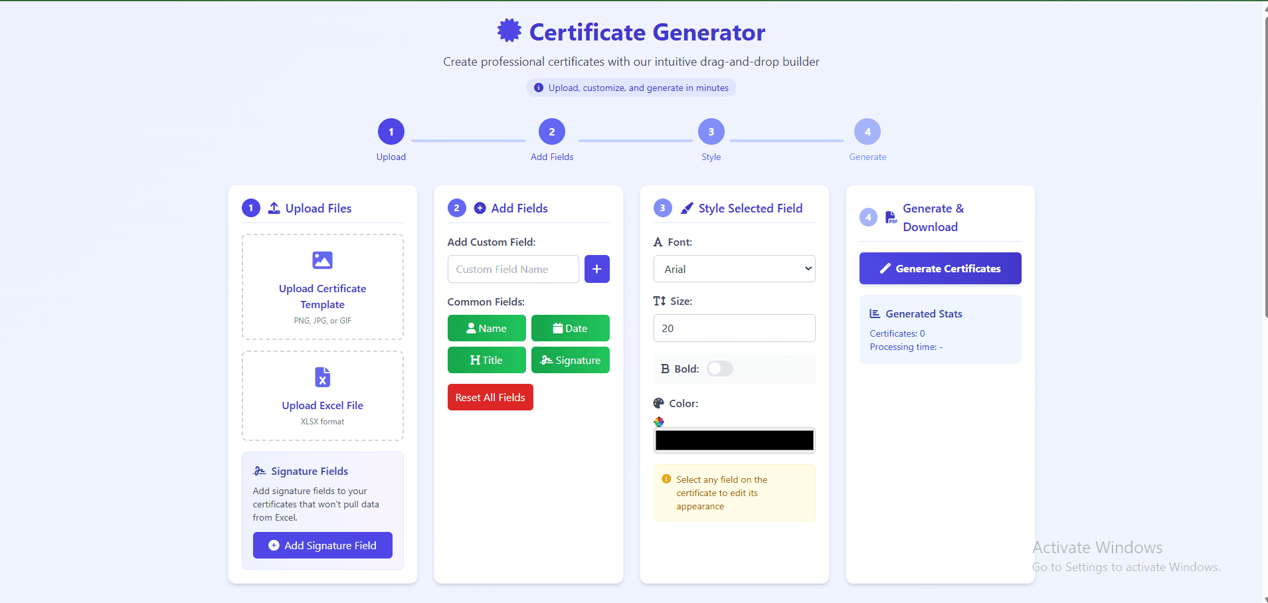This screenshot has height=603, width=1268.
Task: Click the Size icon next to Size label
Action: point(660,301)
